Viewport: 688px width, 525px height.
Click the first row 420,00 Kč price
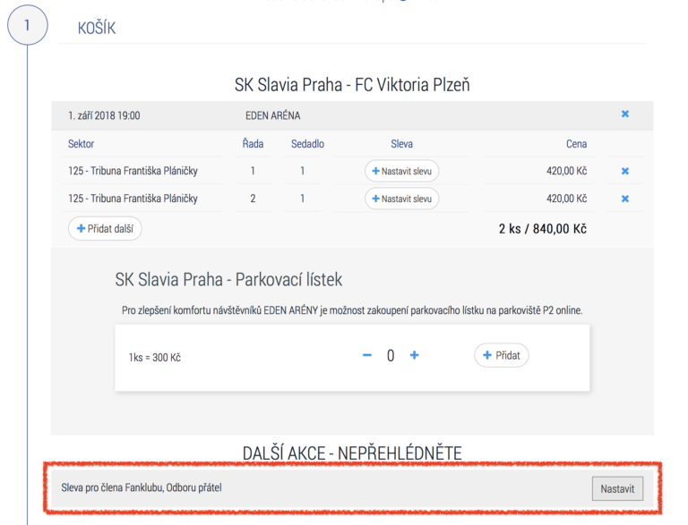(566, 171)
